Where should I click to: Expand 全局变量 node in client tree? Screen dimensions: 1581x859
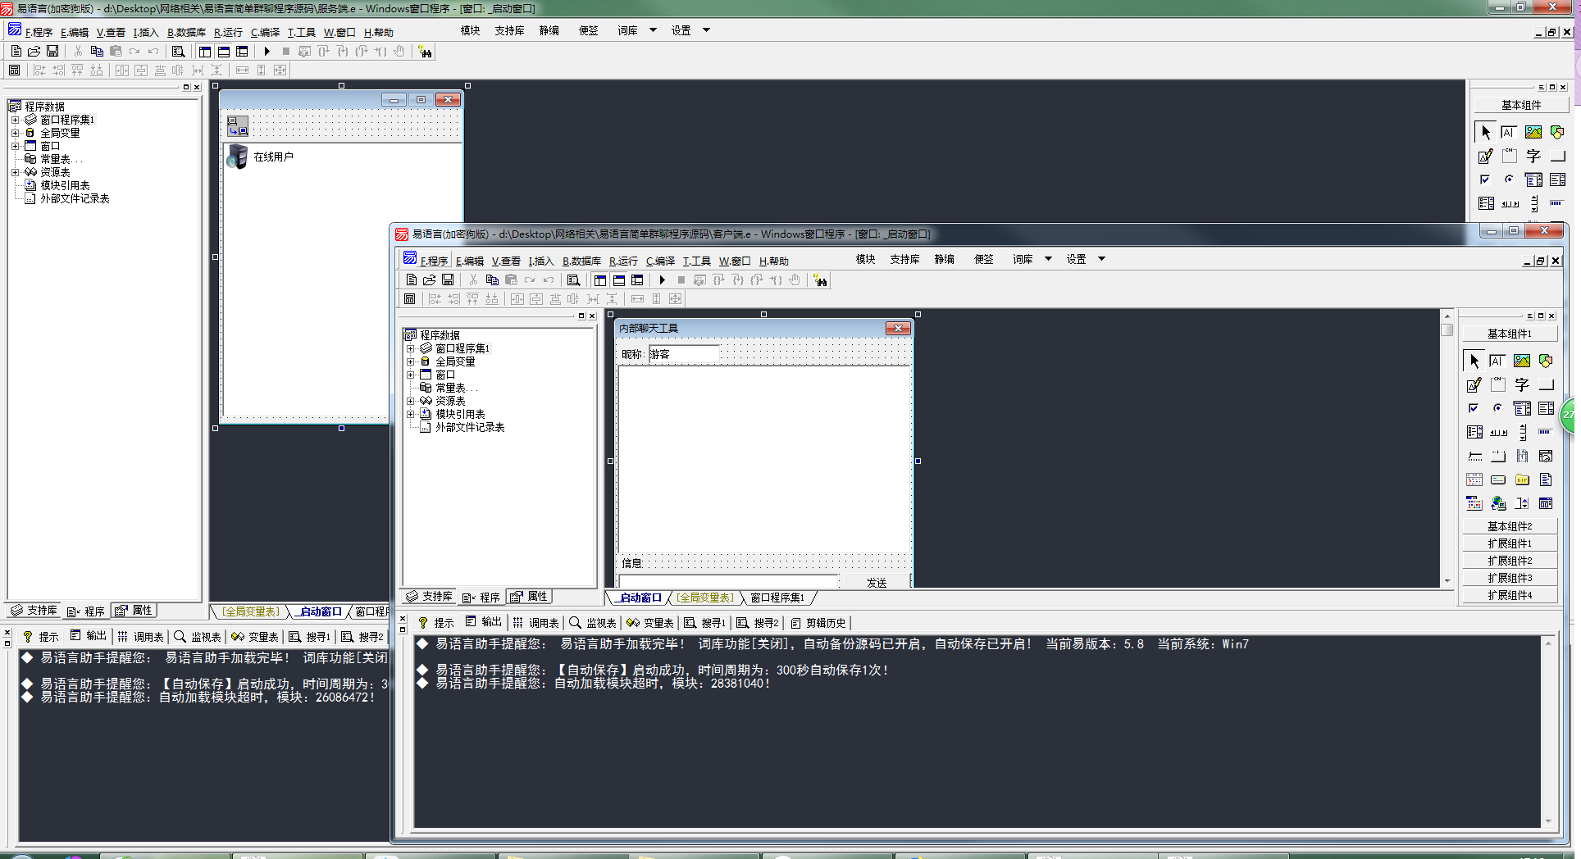pyautogui.click(x=411, y=361)
